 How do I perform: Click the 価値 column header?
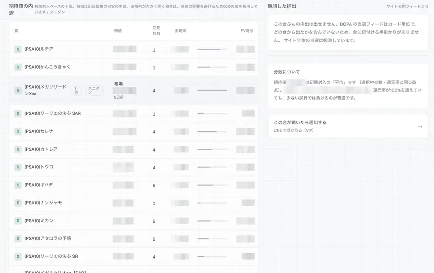tap(118, 30)
